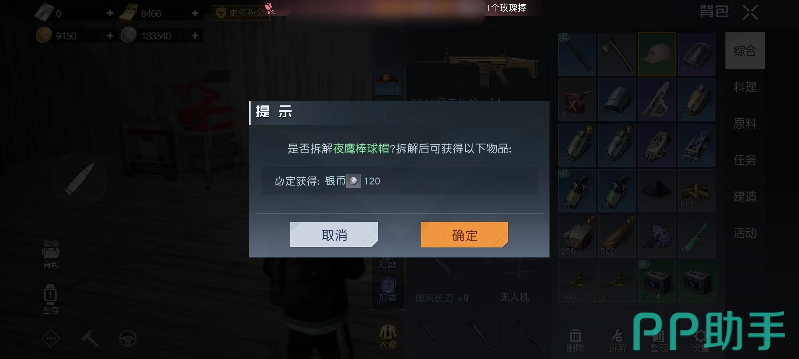799x359 pixels.
Task: Open the 衣橱 wardrobe icon
Action: pyautogui.click(x=388, y=336)
